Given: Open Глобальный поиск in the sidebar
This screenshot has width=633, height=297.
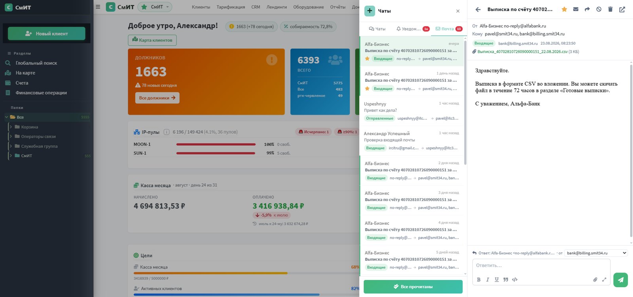Looking at the screenshot, I should point(36,63).
